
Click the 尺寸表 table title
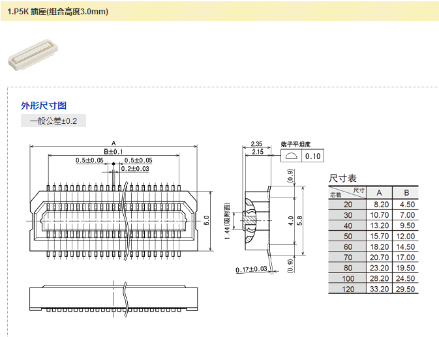pyautogui.click(x=342, y=178)
